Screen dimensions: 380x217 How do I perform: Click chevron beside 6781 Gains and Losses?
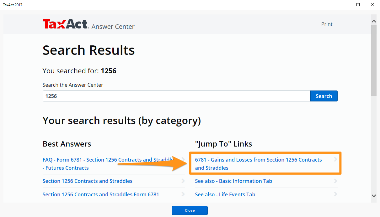335,160
